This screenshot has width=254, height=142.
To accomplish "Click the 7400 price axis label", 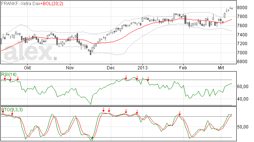I will [242, 34].
